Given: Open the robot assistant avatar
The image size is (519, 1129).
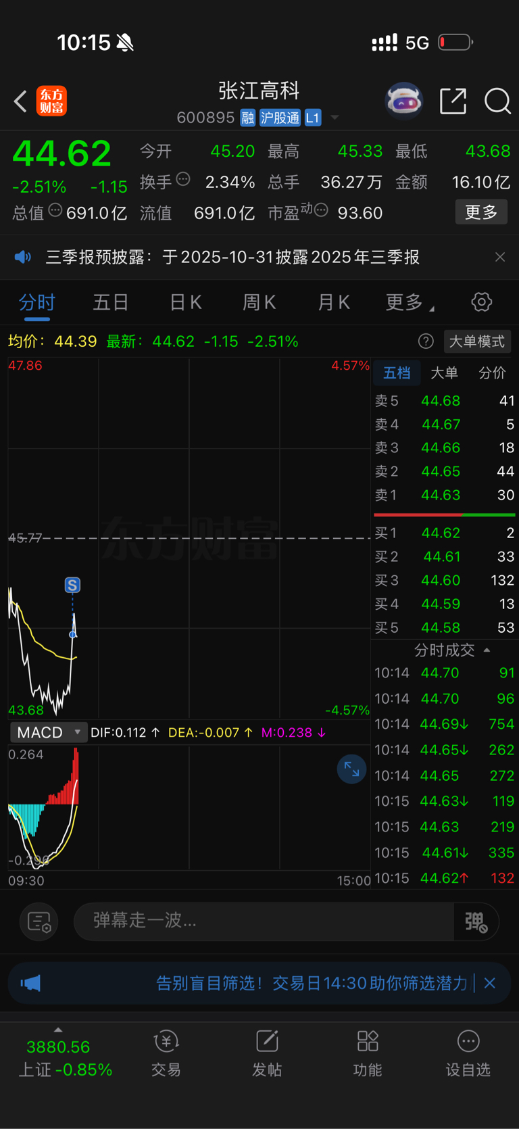Looking at the screenshot, I should [404, 101].
